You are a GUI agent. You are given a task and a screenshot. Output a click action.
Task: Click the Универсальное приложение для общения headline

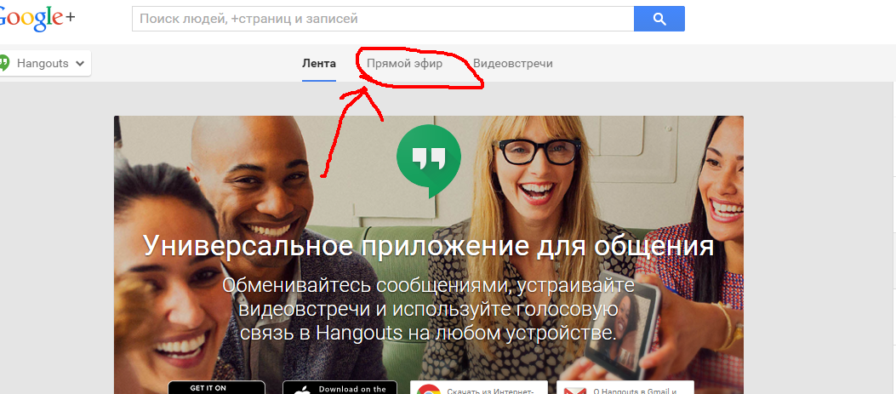(428, 247)
